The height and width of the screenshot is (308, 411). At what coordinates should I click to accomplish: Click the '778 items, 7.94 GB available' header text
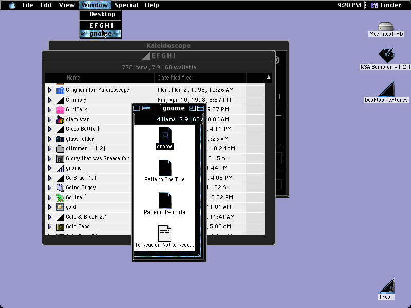pos(159,67)
